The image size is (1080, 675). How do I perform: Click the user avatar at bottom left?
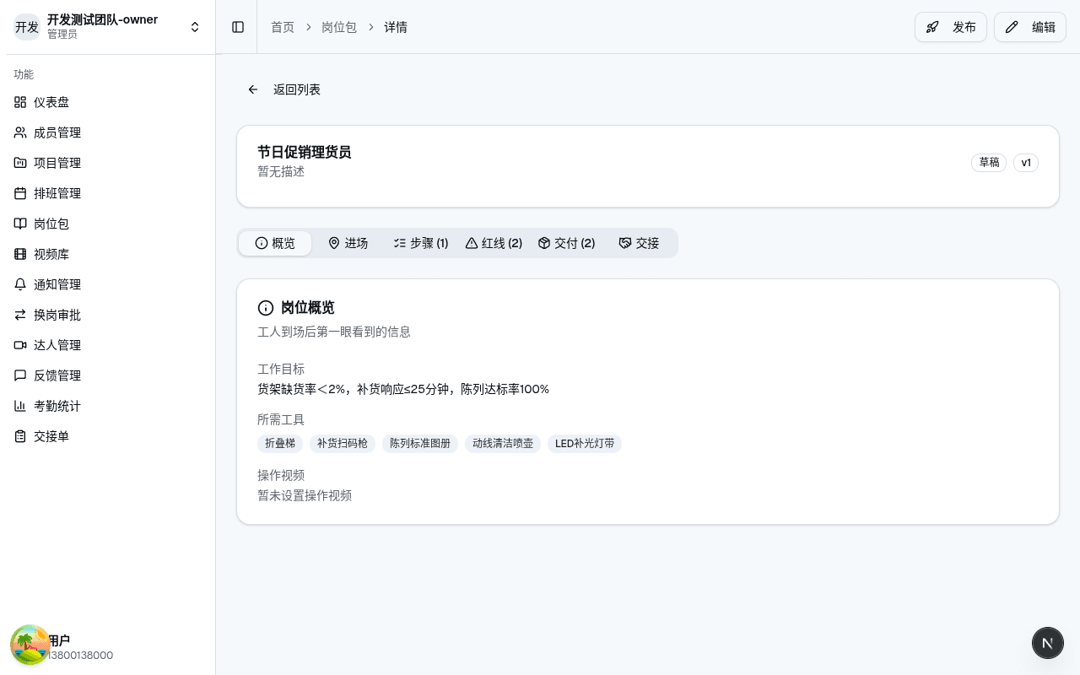click(x=30, y=645)
